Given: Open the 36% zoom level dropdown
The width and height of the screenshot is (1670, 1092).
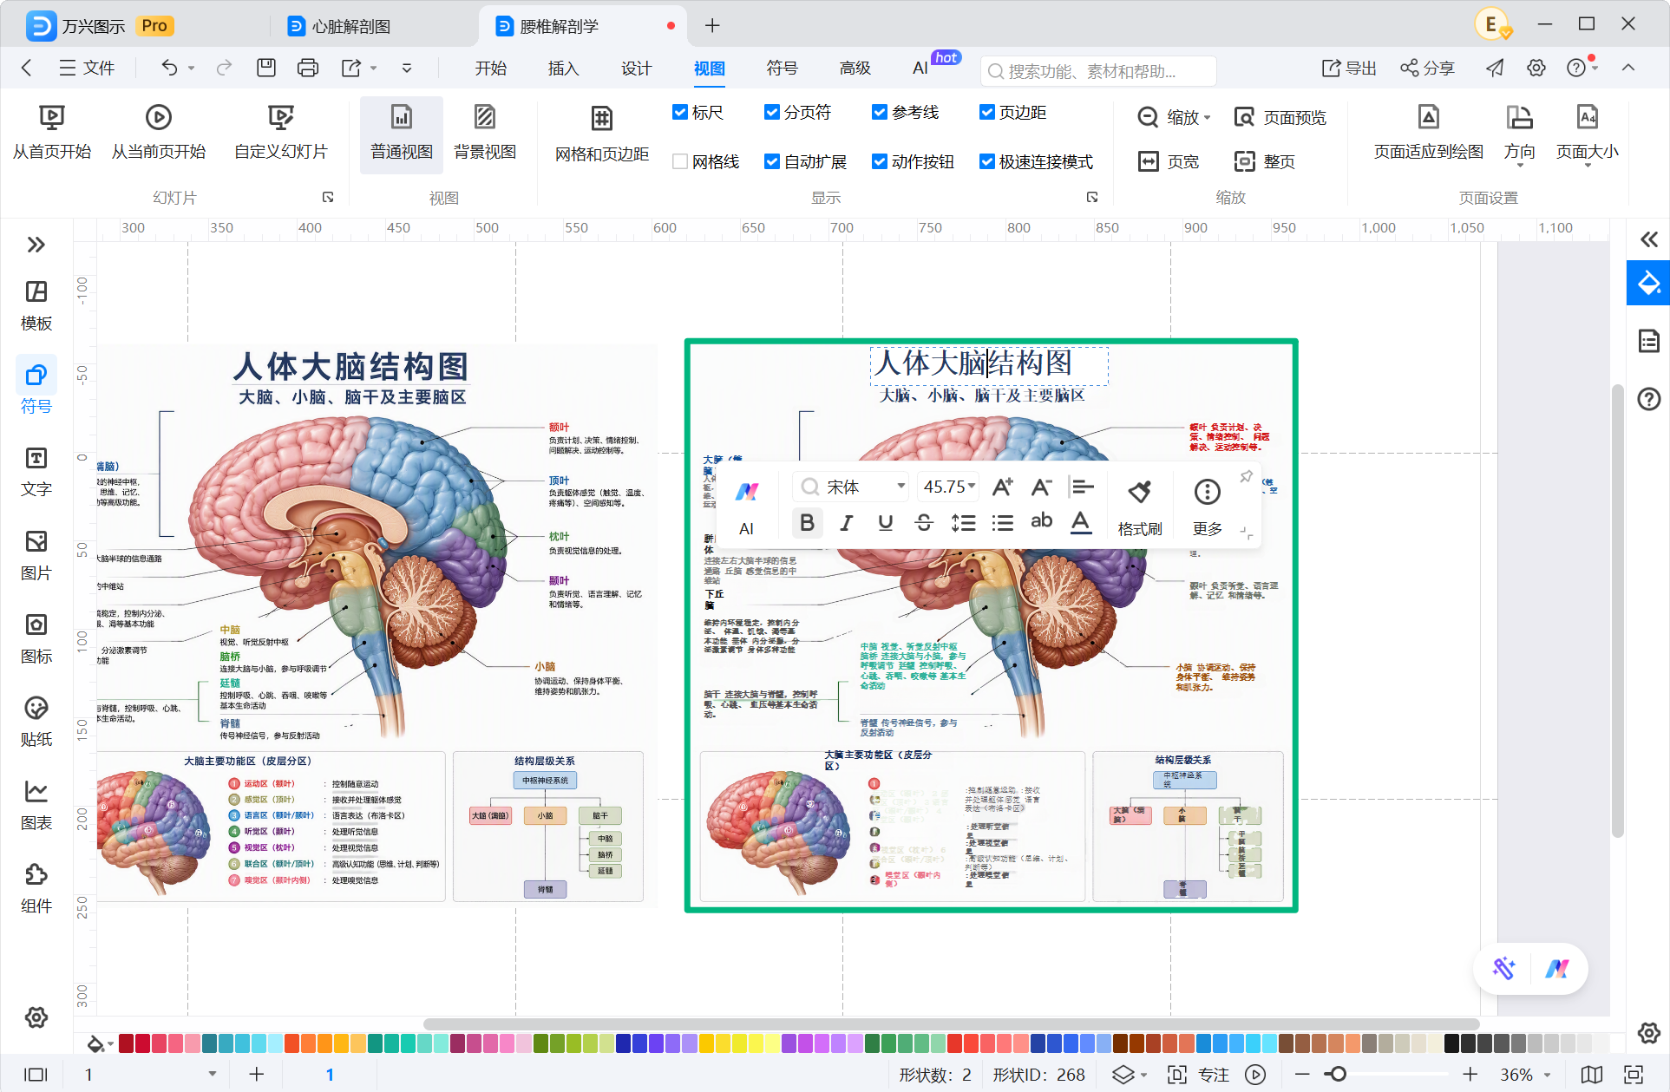Looking at the screenshot, I should pyautogui.click(x=1525, y=1075).
